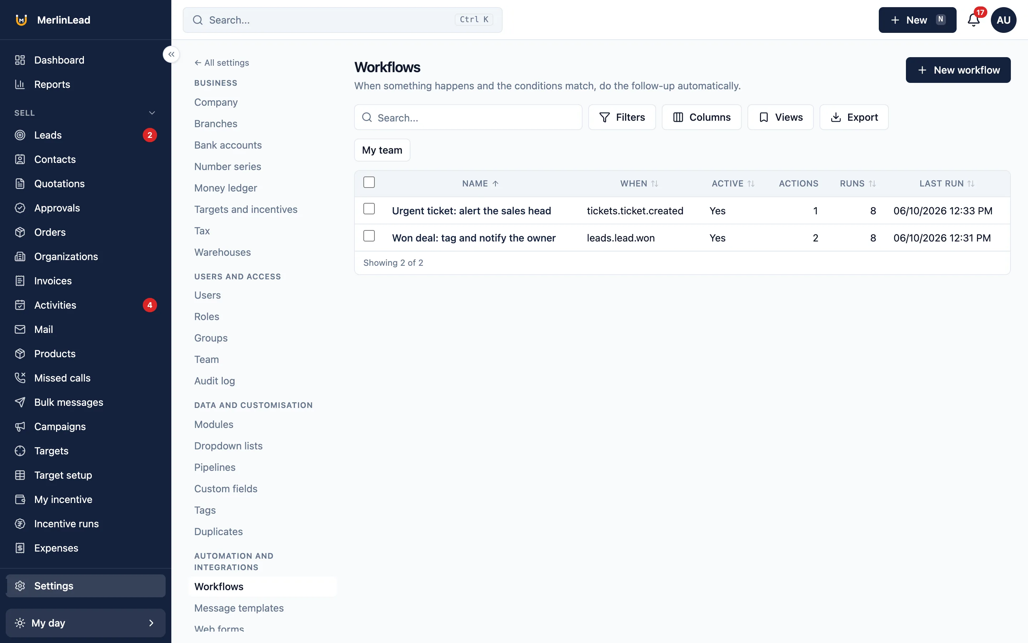Viewport: 1028px width, 643px height.
Task: Tick the select-all checkbox in the table header
Action: 369,183
